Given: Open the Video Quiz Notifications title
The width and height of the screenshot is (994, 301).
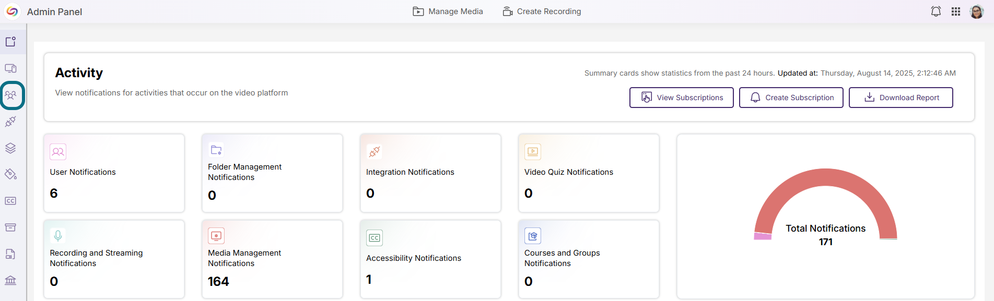Looking at the screenshot, I should point(569,172).
